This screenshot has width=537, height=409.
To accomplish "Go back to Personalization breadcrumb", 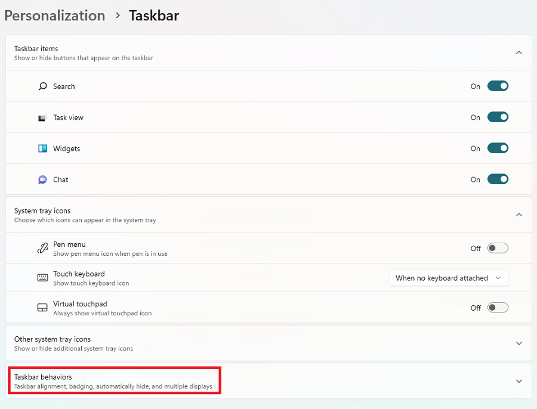I will [x=55, y=16].
